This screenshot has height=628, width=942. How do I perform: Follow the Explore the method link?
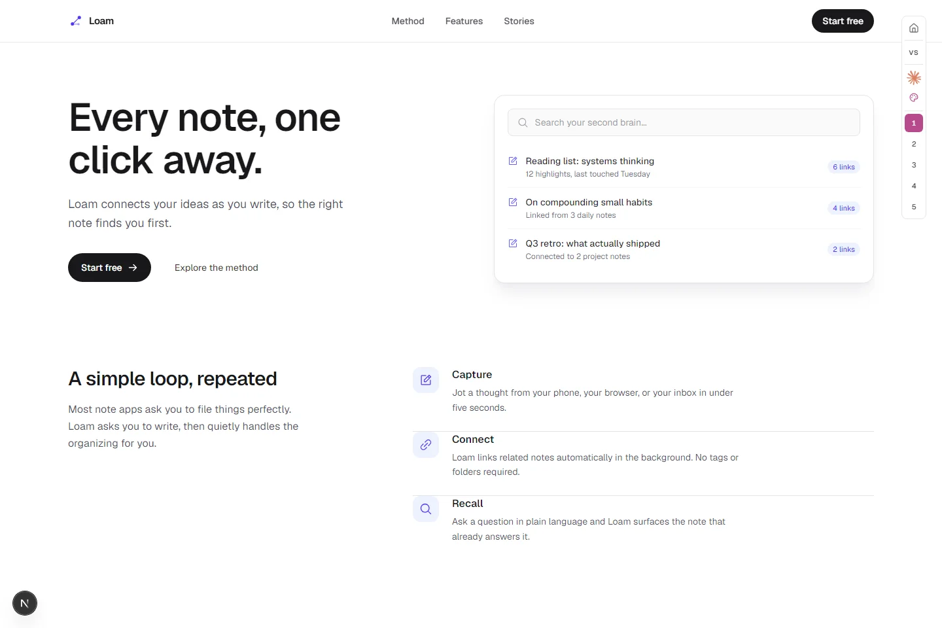click(x=217, y=268)
